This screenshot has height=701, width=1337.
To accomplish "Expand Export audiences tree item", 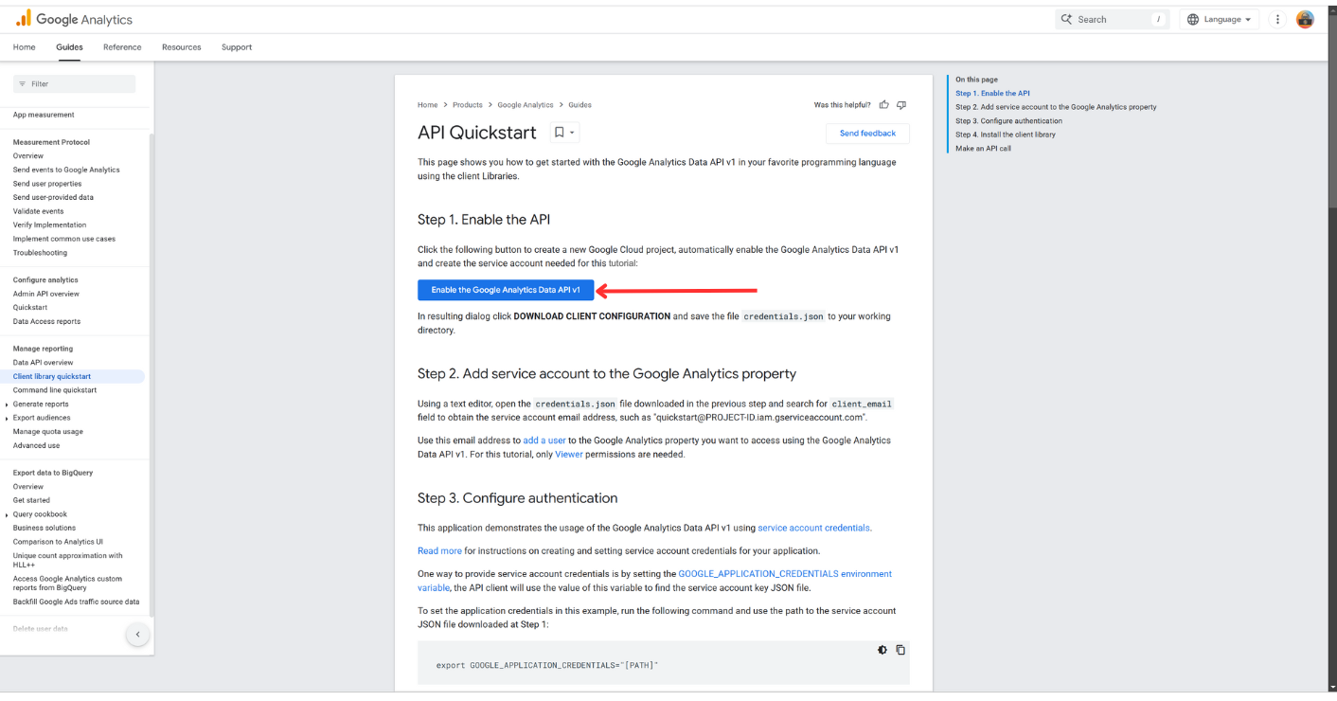I will click(x=7, y=418).
